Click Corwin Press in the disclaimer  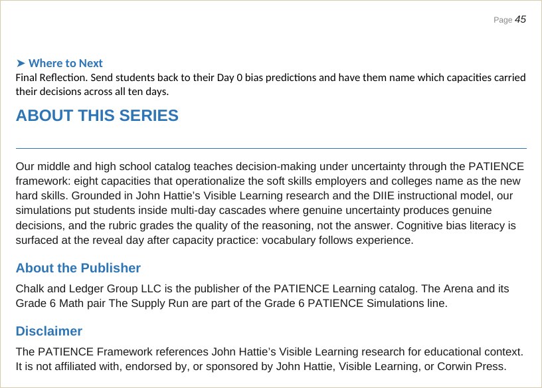[472, 366]
